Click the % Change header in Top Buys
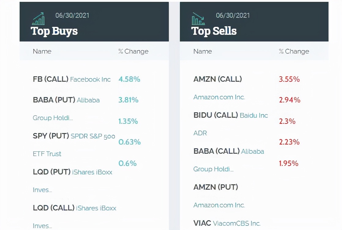This screenshot has width=342, height=230. coord(133,51)
